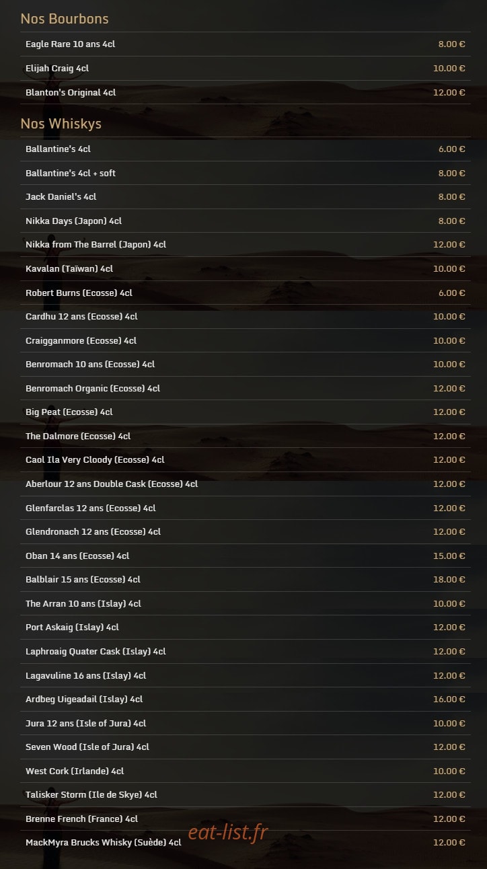Viewport: 487px width, 869px height.
Task: Choose Lagavuline 16 ans (Islay)
Action: tap(246, 676)
